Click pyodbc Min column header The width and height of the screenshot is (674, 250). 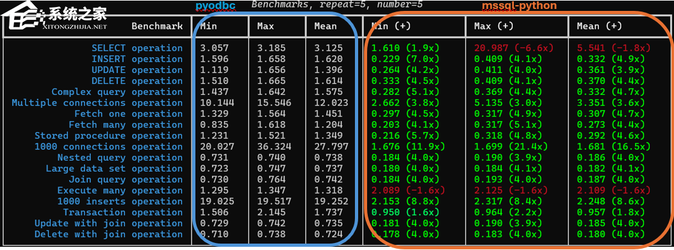tap(208, 26)
